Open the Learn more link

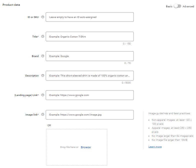click(x=155, y=147)
